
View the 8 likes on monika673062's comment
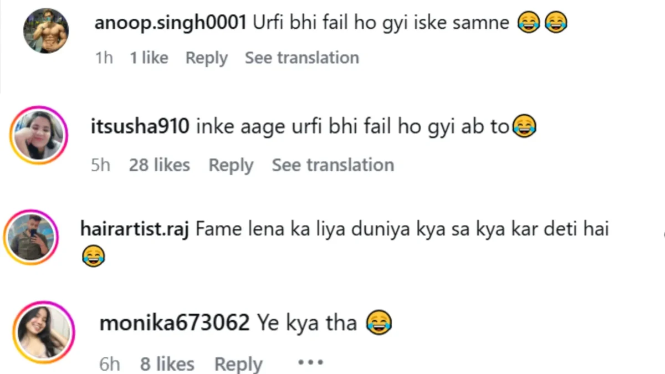[x=167, y=364]
